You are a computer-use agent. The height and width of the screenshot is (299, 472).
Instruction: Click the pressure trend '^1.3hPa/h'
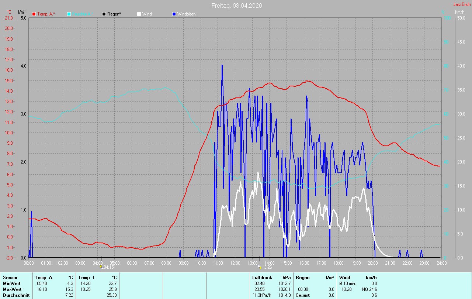tap(263, 295)
